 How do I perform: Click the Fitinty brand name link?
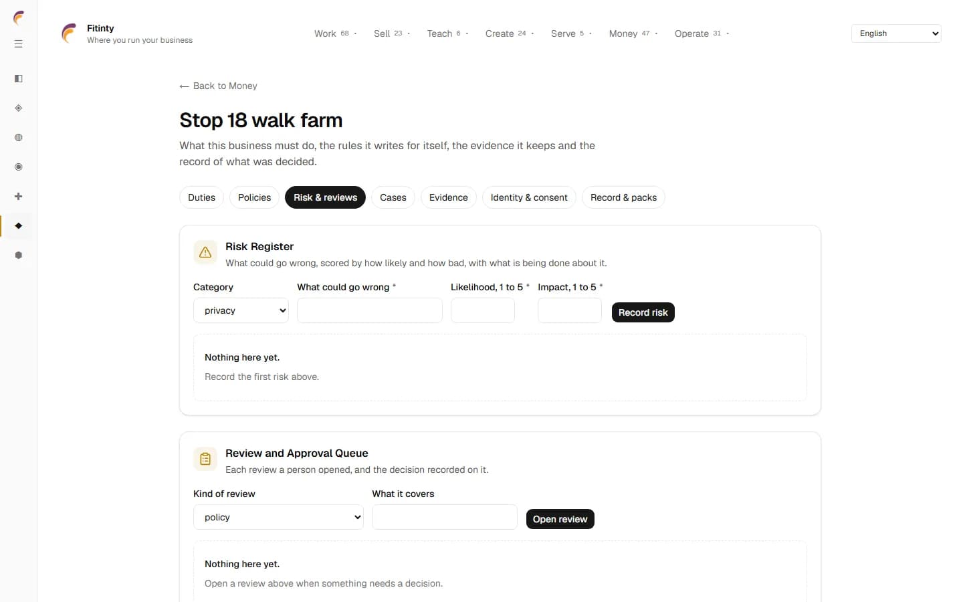tap(100, 28)
